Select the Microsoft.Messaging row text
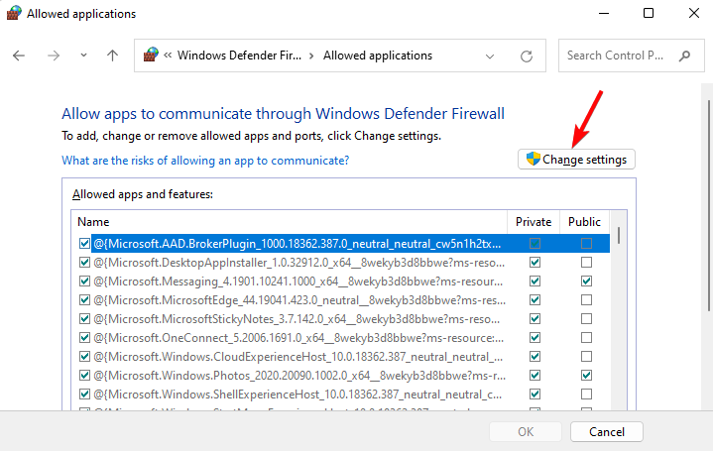Image resolution: width=713 pixels, height=451 pixels. click(297, 282)
